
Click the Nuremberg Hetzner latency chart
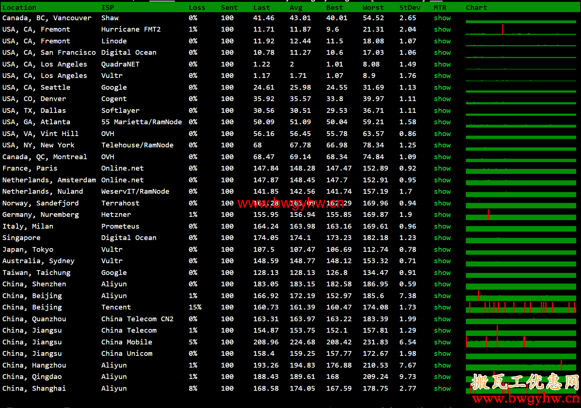tap(521, 215)
